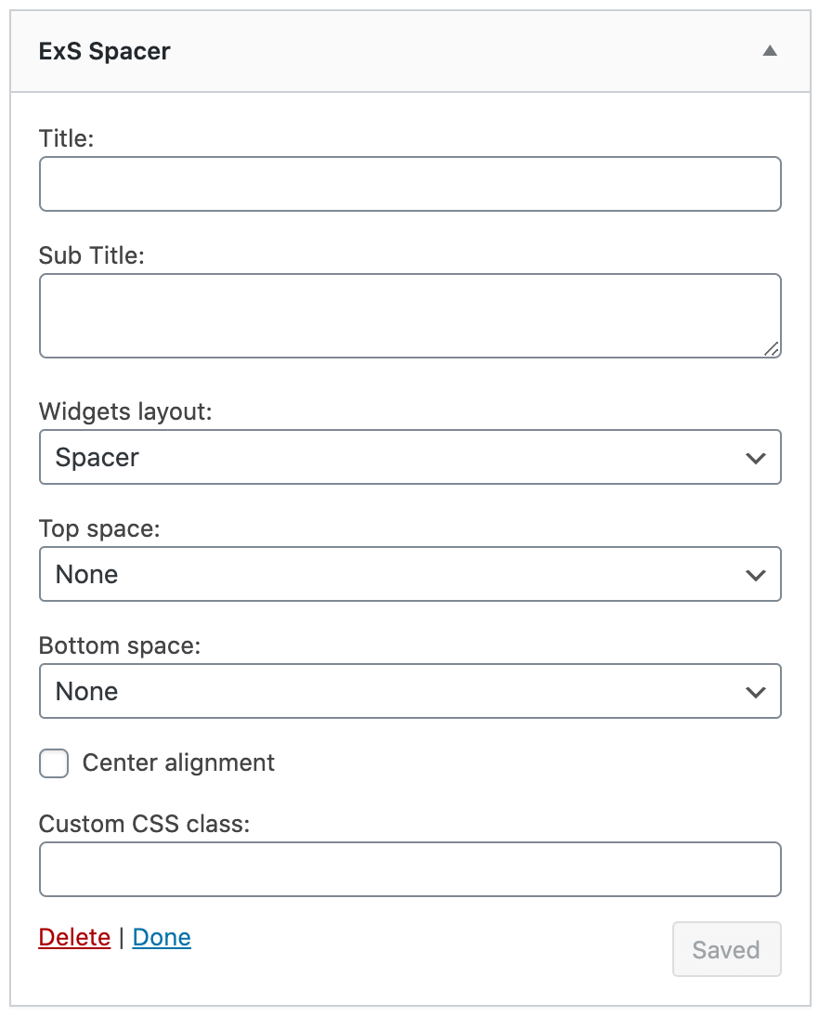The width and height of the screenshot is (819, 1016).
Task: Click the "Custom CSS class:" label
Action: [144, 824]
